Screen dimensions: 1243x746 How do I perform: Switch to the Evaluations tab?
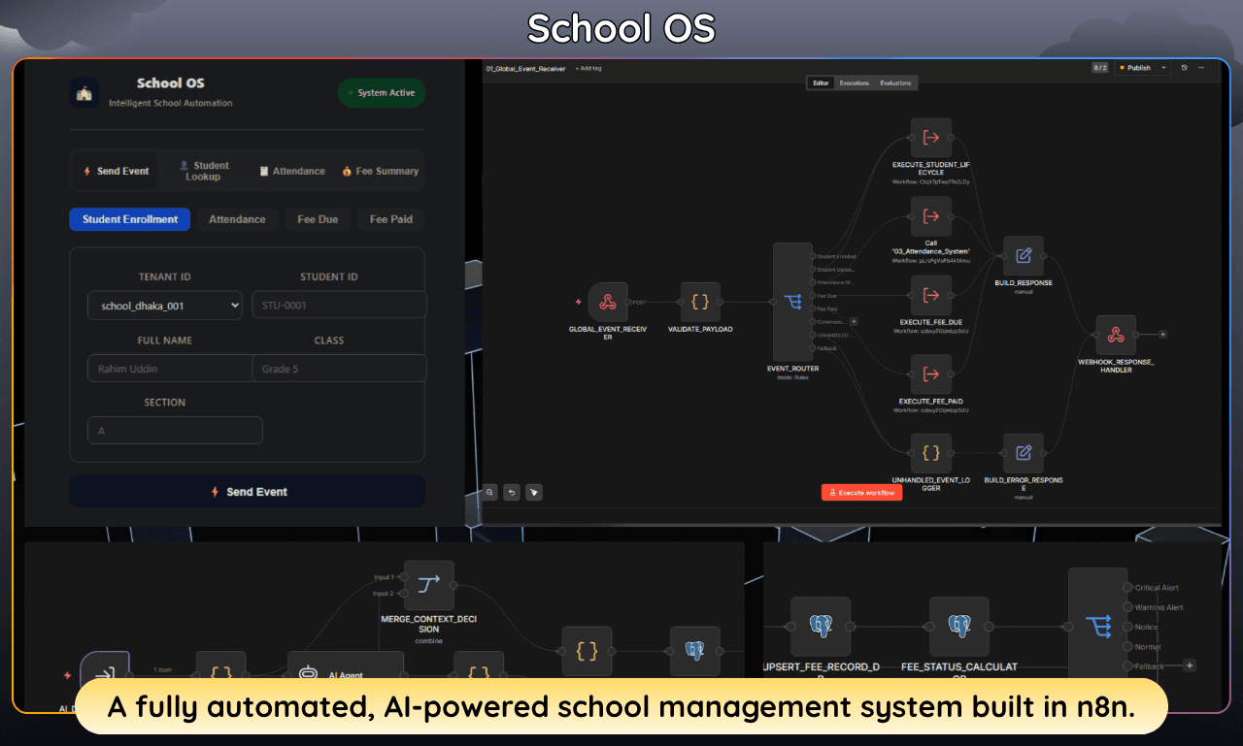(895, 83)
